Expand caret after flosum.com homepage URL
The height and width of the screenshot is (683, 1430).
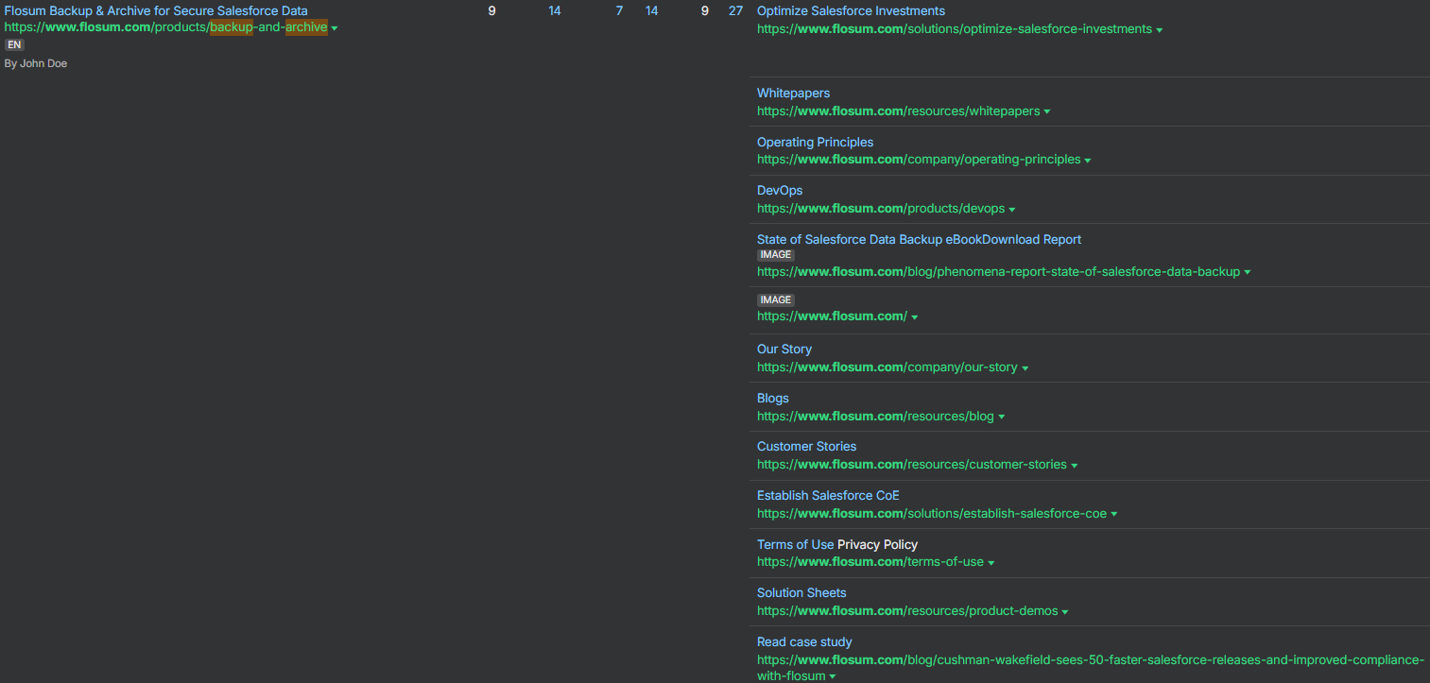[915, 317]
